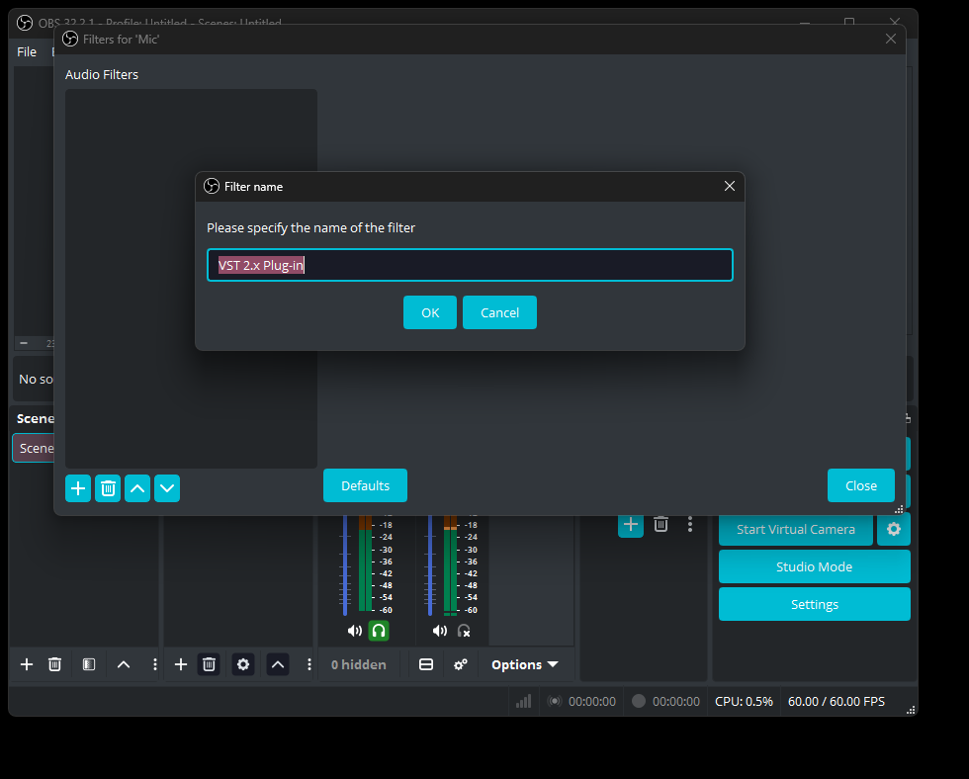Delete the selected scene with trash icon

55,664
